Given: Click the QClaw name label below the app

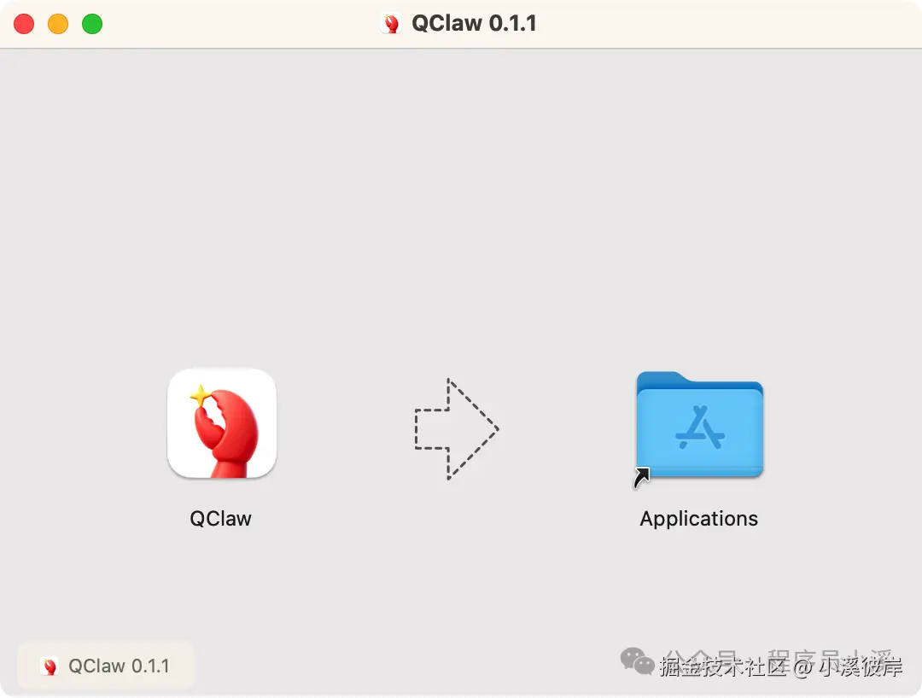Looking at the screenshot, I should (220, 519).
